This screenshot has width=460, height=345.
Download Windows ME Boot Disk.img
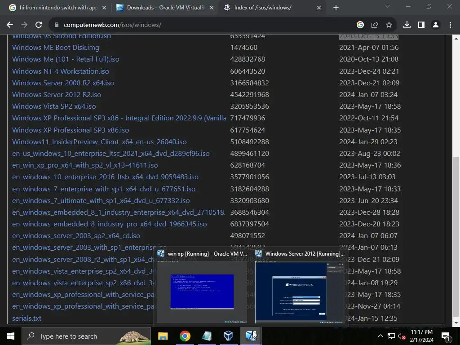(56, 48)
